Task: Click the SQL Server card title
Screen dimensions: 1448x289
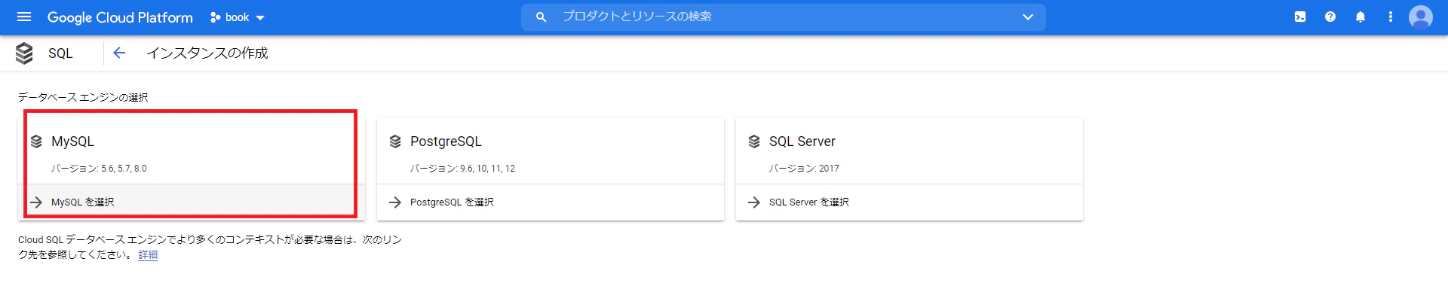Action: 802,141
